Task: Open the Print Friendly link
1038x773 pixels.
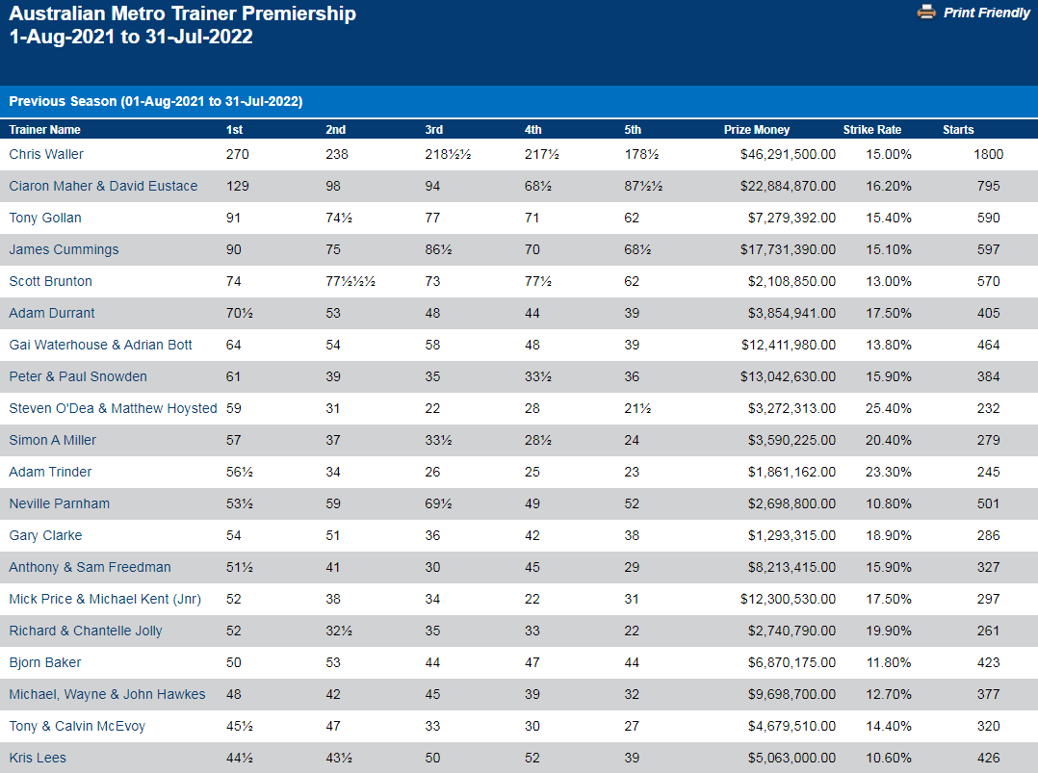Action: [x=986, y=13]
